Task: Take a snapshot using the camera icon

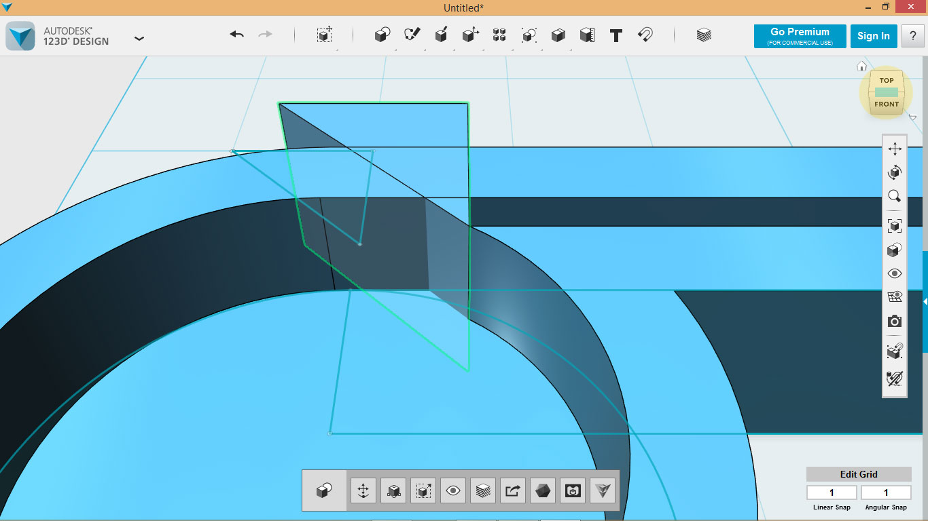Action: click(895, 321)
